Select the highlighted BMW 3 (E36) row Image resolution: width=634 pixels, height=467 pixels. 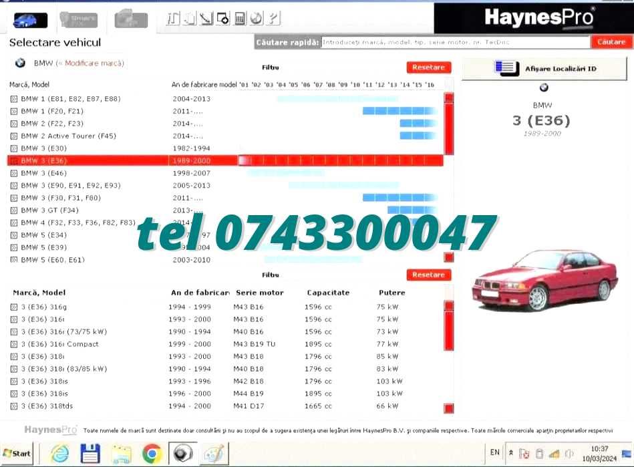click(x=225, y=161)
